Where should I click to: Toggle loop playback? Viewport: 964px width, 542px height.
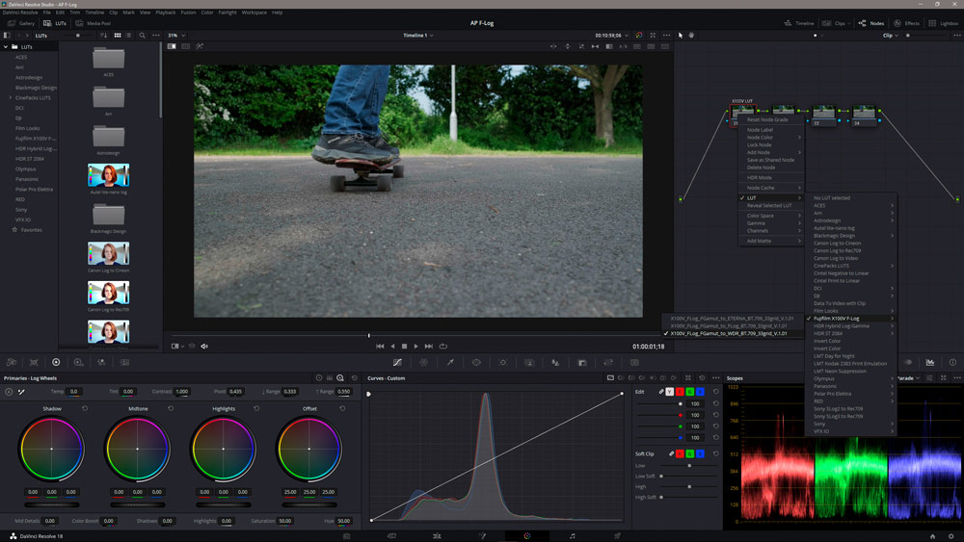[442, 347]
